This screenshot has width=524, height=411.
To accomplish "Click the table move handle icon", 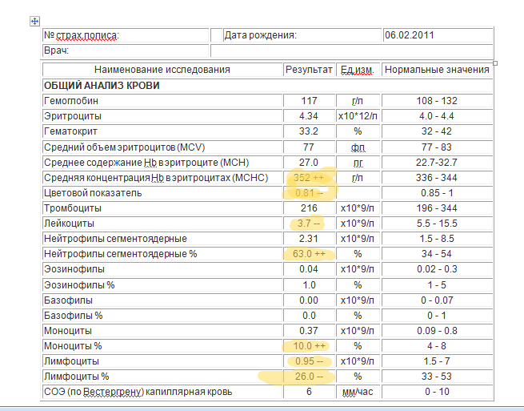I will 33,22.
